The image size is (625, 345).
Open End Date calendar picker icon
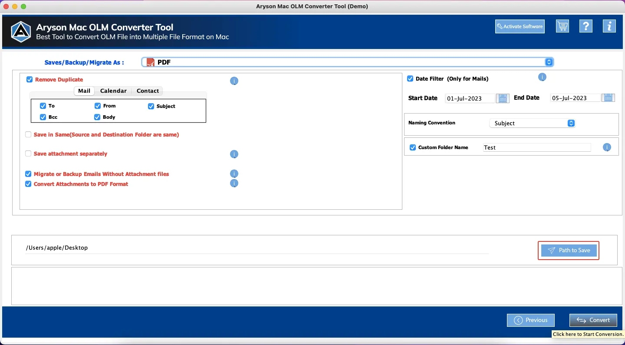coord(609,98)
